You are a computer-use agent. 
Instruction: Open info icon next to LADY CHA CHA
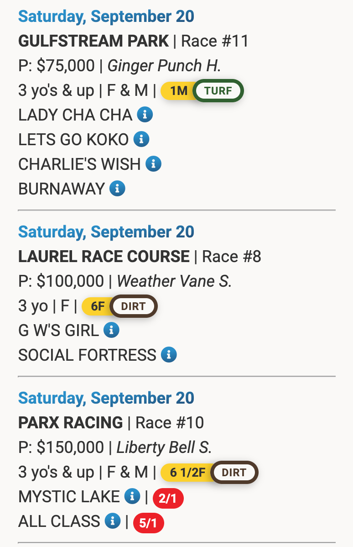point(145,115)
